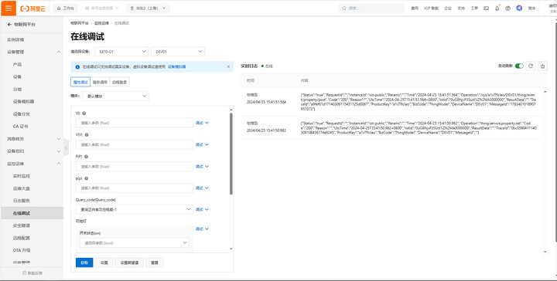Open the DEV01 device dropdown
The image size is (557, 281).
(178, 52)
